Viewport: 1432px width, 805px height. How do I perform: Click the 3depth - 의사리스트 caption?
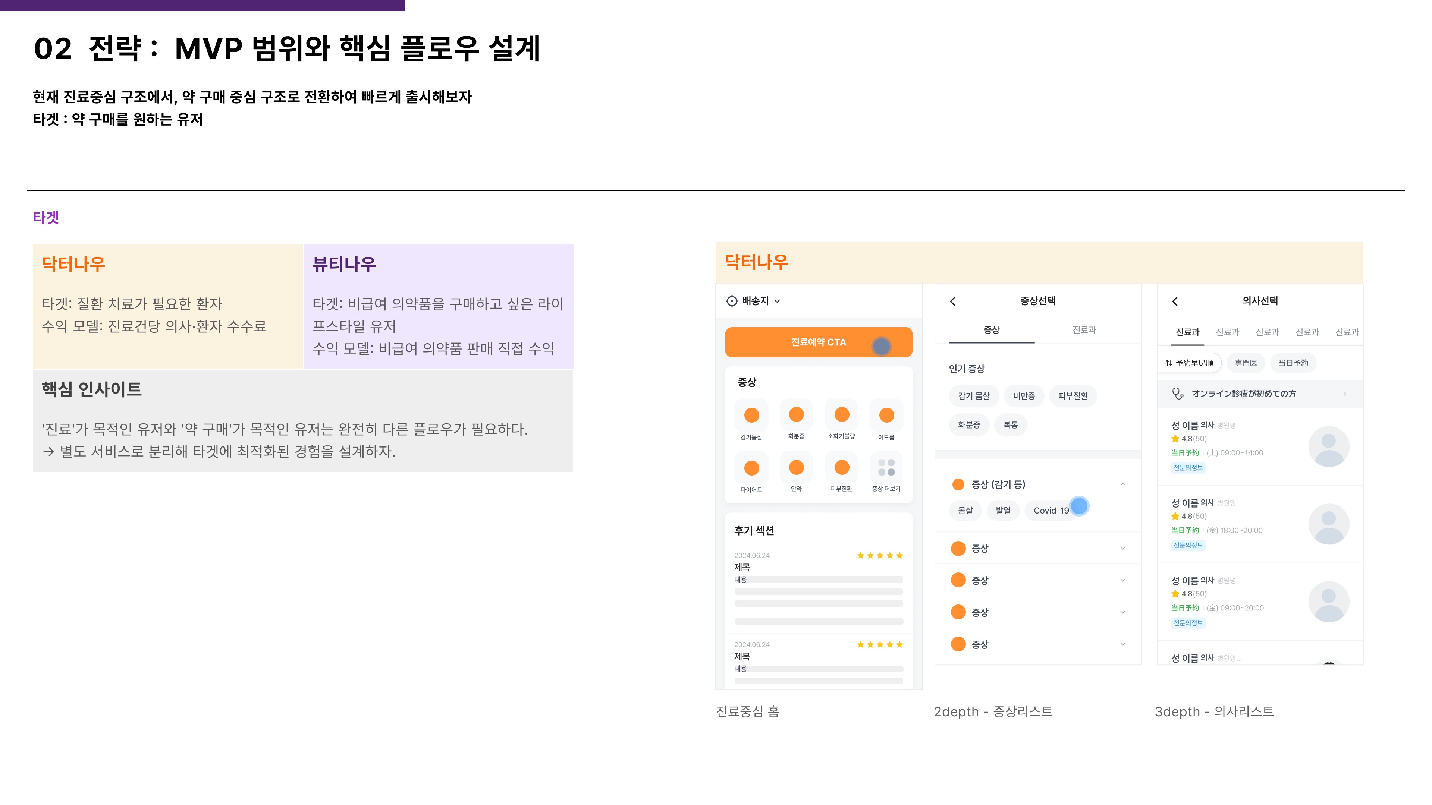pyautogui.click(x=1214, y=712)
